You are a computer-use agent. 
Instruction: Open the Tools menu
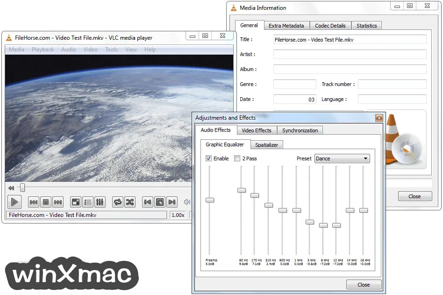point(111,50)
